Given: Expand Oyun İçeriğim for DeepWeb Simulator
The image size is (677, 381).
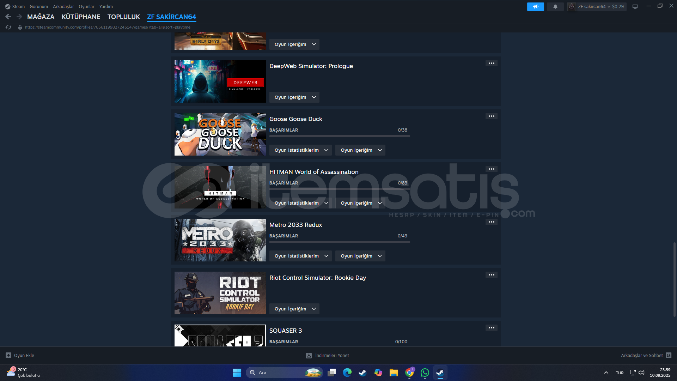Looking at the screenshot, I should tap(294, 97).
